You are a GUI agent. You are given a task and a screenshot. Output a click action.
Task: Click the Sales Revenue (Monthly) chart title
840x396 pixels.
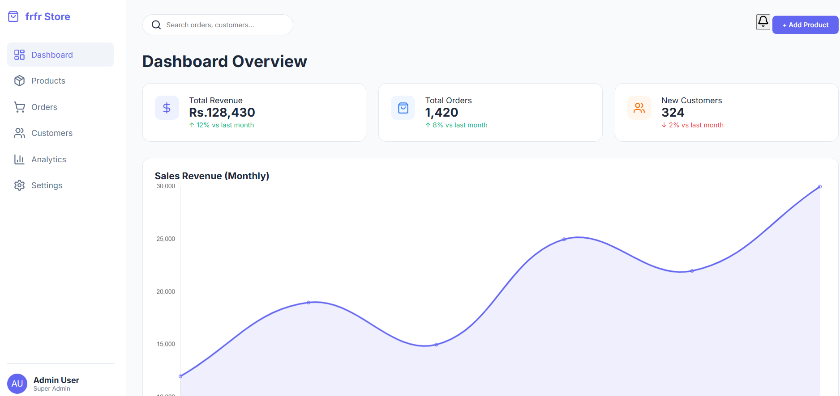click(x=212, y=176)
